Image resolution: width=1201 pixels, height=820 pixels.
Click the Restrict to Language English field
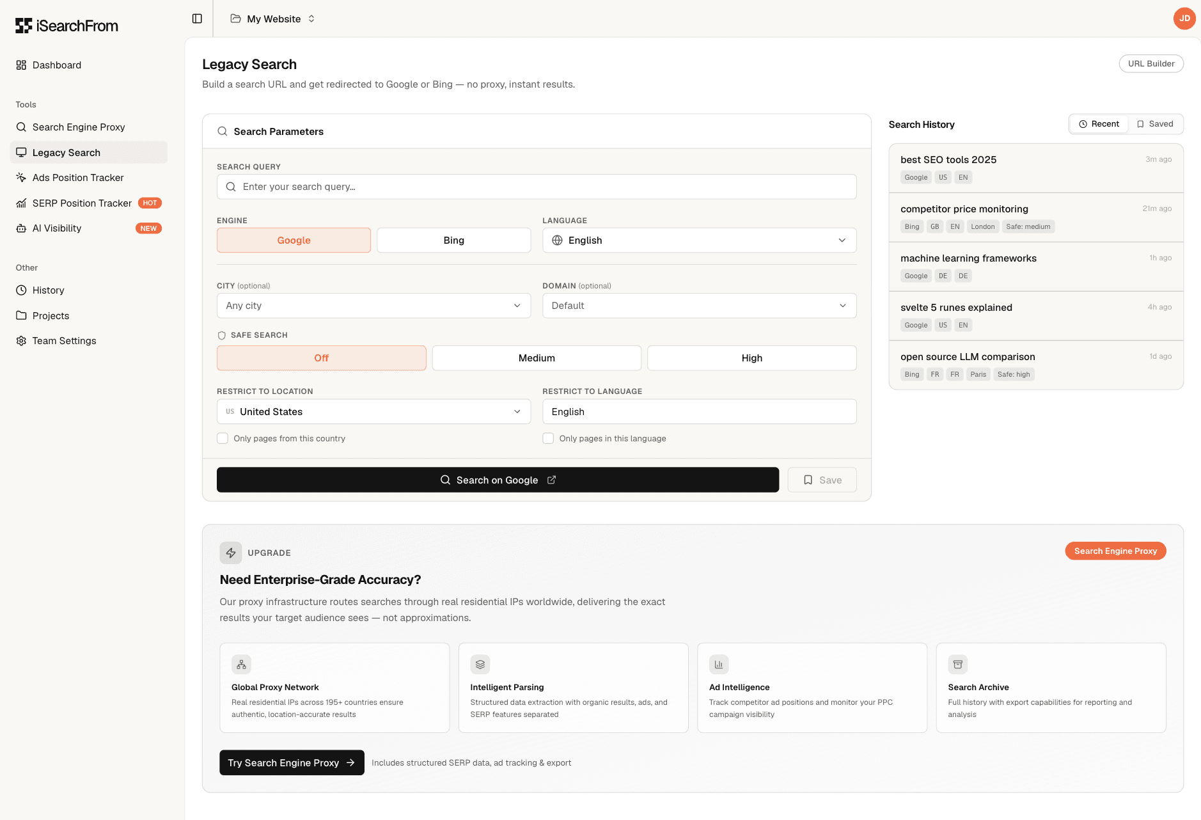[700, 412]
